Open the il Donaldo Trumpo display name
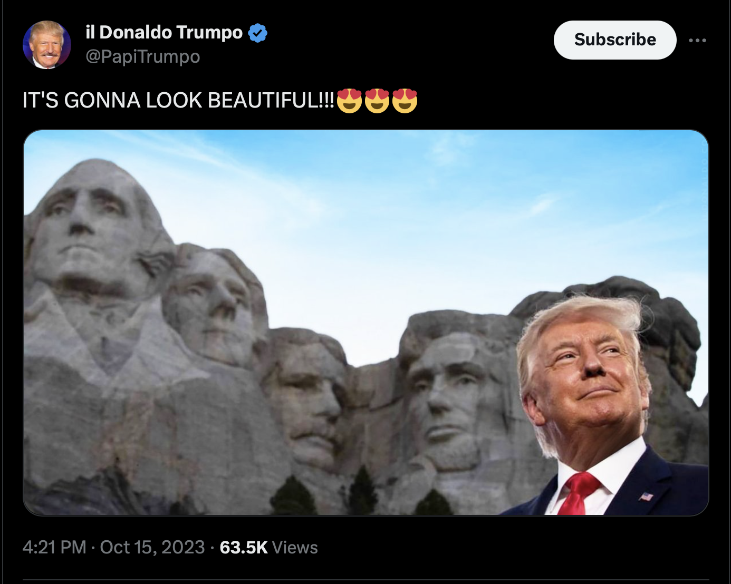731x584 pixels. click(x=164, y=32)
